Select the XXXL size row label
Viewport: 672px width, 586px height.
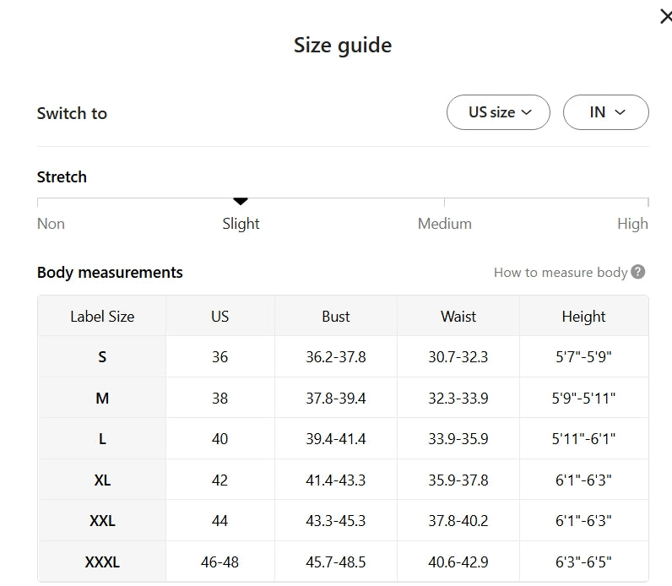pos(102,562)
